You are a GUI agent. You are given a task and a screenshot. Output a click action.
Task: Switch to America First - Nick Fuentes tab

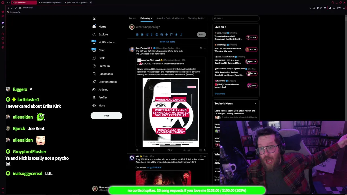pos(171,18)
